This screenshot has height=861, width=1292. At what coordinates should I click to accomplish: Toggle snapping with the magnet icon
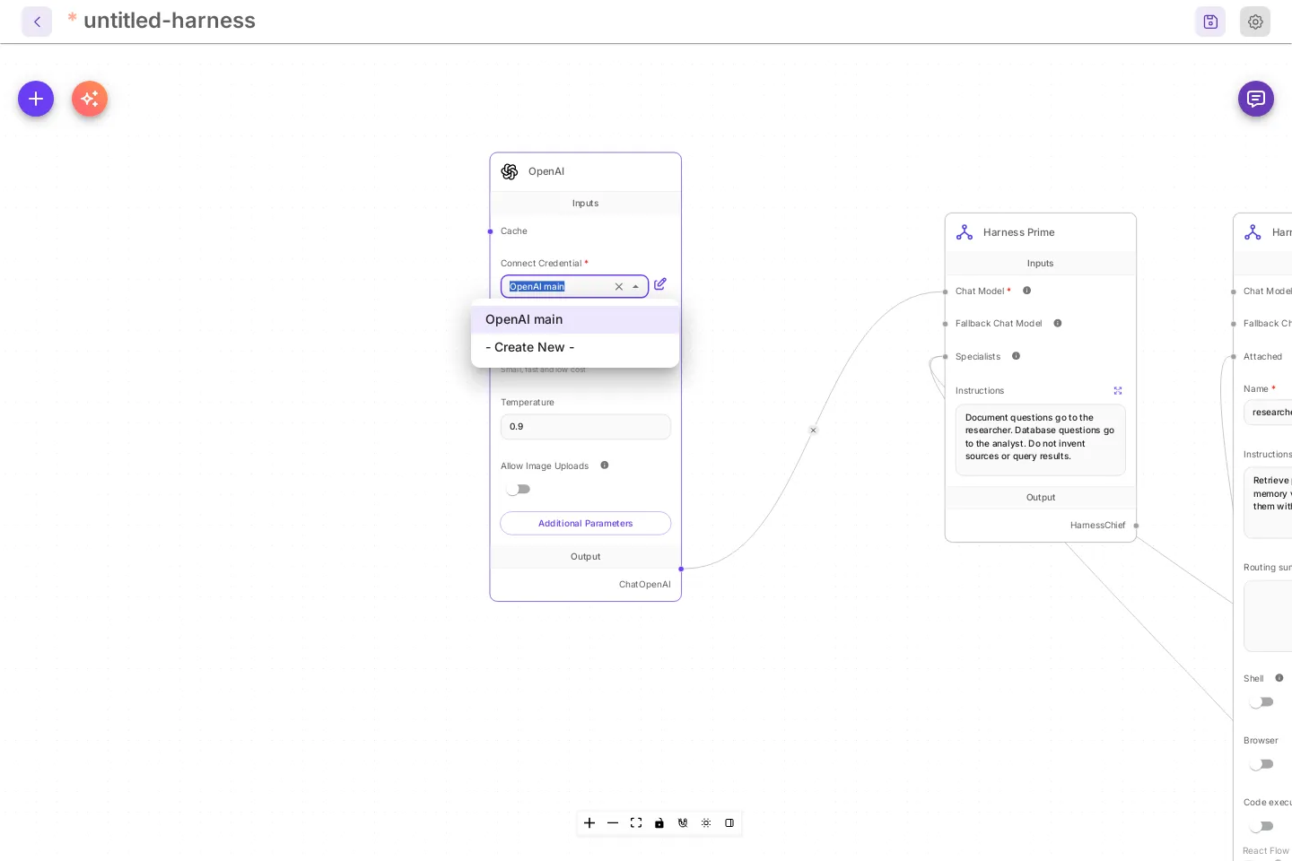click(683, 823)
